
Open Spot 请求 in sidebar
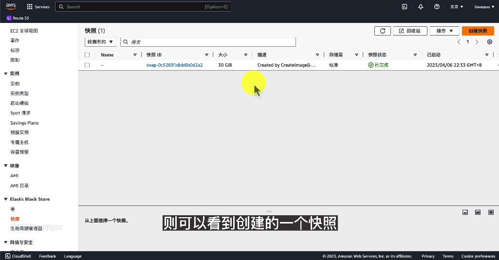coord(20,113)
